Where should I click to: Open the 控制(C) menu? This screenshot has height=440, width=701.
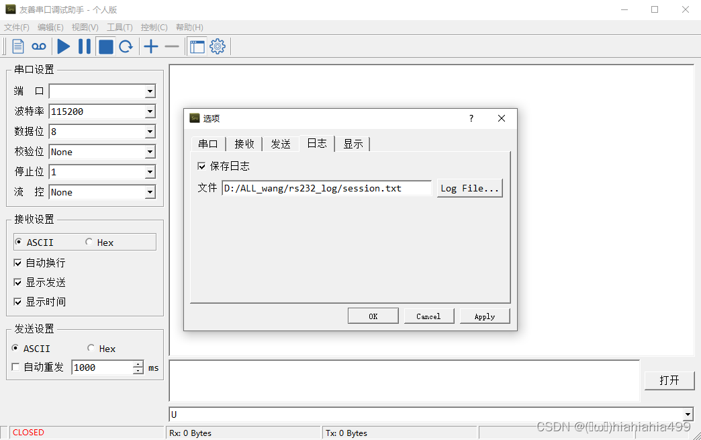[x=154, y=28]
